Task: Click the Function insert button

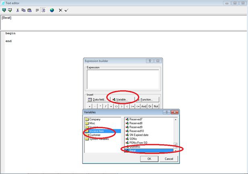Action: [147, 99]
